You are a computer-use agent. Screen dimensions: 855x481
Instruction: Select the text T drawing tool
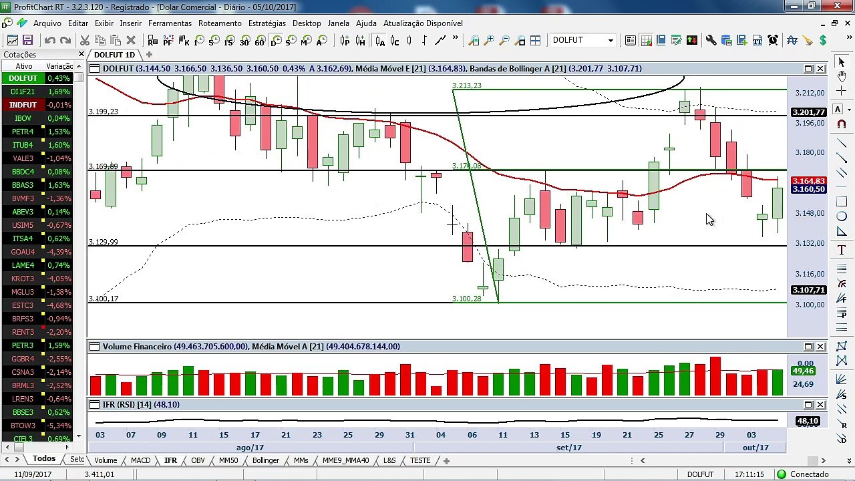[842, 250]
